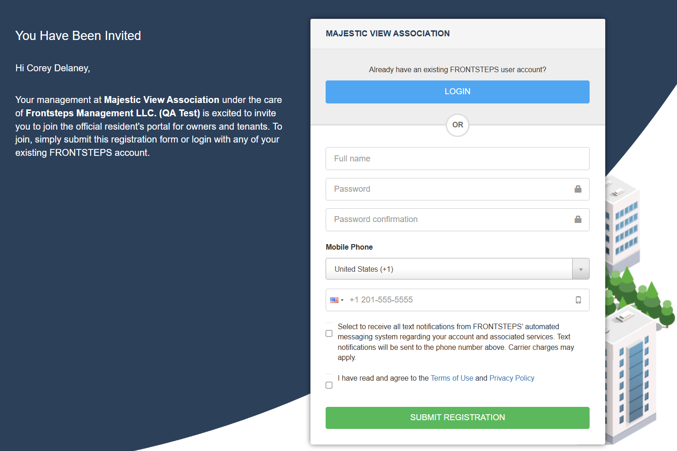Open the Terms of Use link
The width and height of the screenshot is (677, 451).
(452, 378)
